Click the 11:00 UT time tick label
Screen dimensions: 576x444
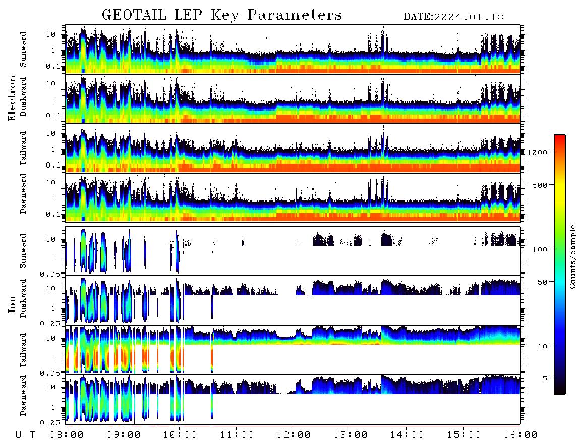pos(237,435)
